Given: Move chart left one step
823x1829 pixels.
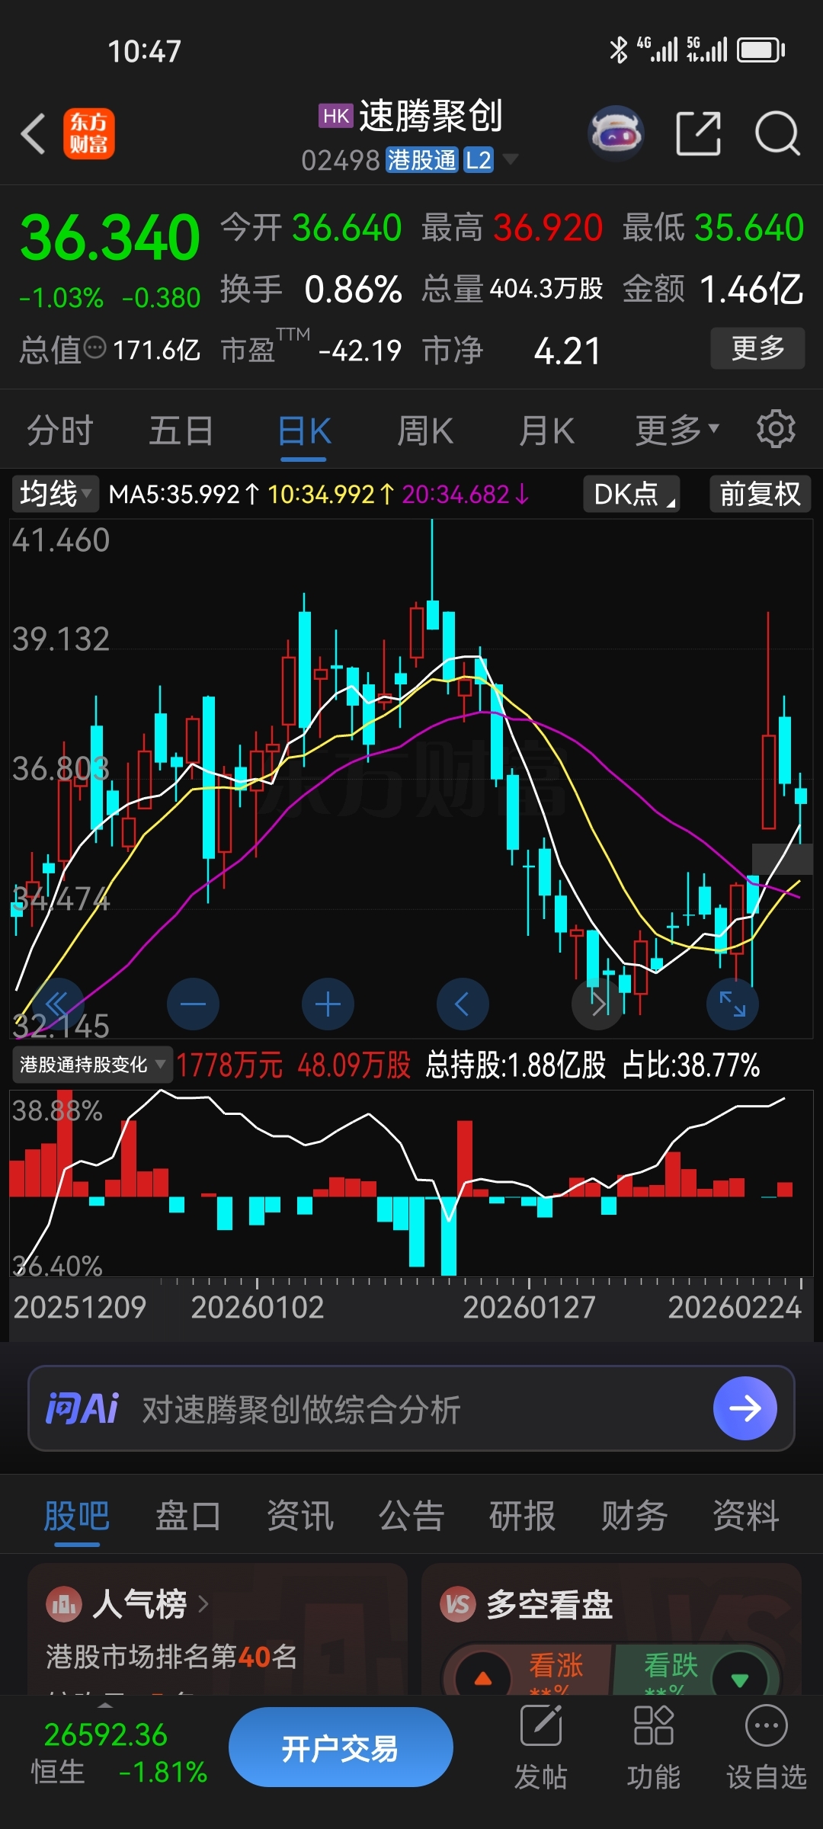Looking at the screenshot, I should point(463,1004).
